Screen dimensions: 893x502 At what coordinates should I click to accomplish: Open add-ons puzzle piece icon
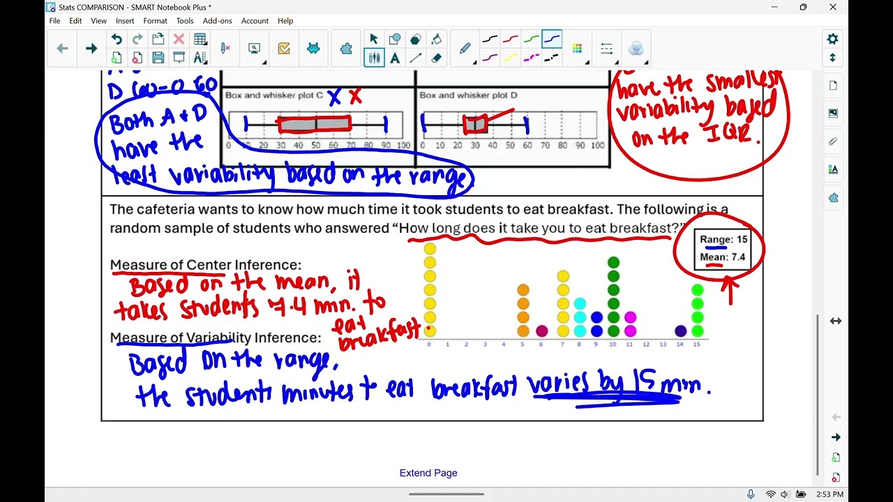[x=346, y=48]
